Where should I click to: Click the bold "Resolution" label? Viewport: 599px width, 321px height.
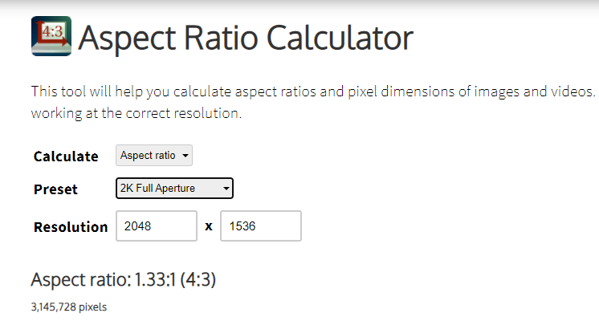[71, 227]
